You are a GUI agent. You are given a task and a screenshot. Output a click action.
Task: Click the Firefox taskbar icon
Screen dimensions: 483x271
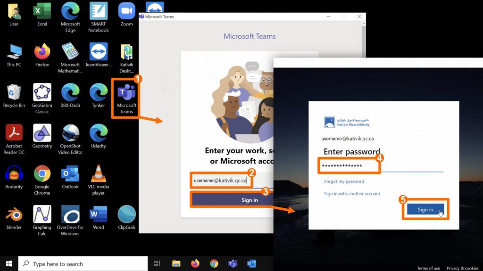click(195, 263)
